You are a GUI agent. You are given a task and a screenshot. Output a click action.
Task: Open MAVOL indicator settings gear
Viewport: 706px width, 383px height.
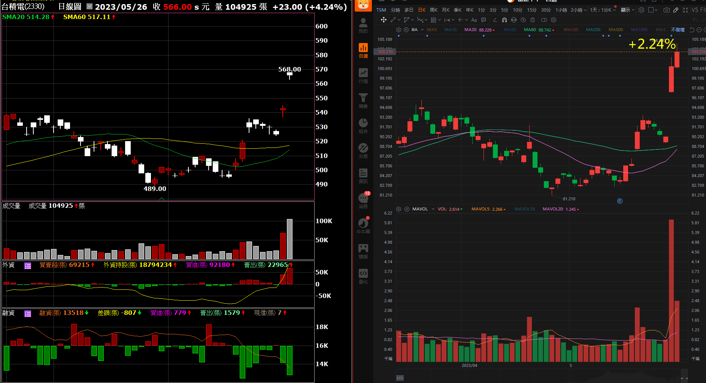399,209
